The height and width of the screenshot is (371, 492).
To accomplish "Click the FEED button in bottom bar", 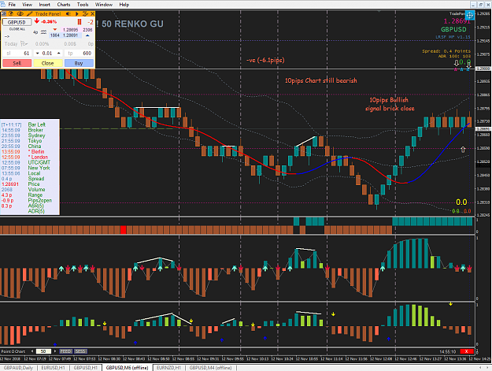I will click(x=65, y=351).
